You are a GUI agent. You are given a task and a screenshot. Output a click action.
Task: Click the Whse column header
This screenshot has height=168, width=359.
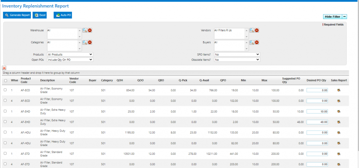tap(14, 80)
